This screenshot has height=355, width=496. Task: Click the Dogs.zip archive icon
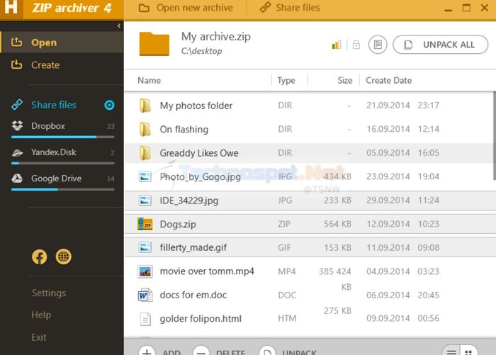[x=145, y=224]
